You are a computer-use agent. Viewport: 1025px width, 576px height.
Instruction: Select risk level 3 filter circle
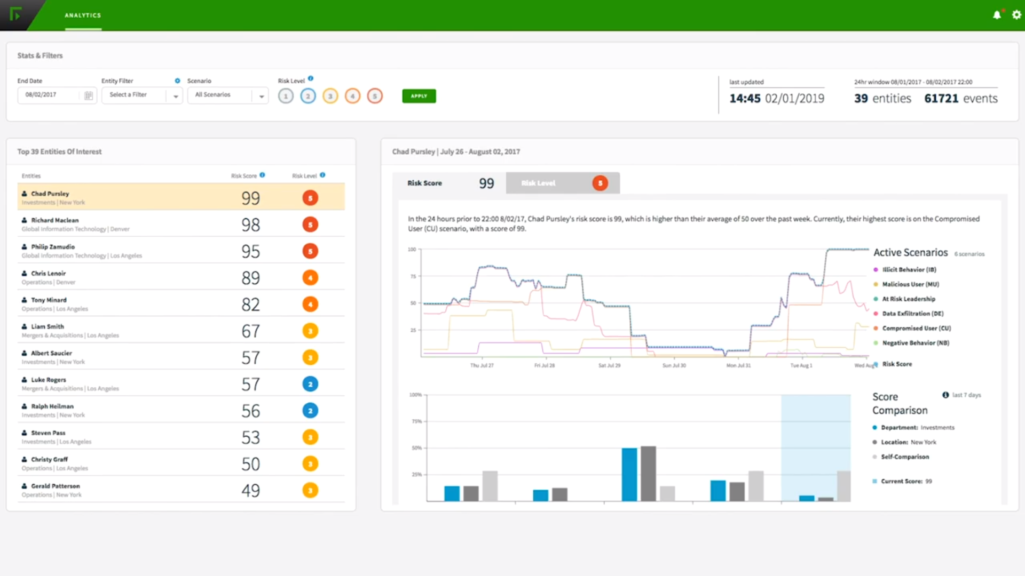coord(330,96)
